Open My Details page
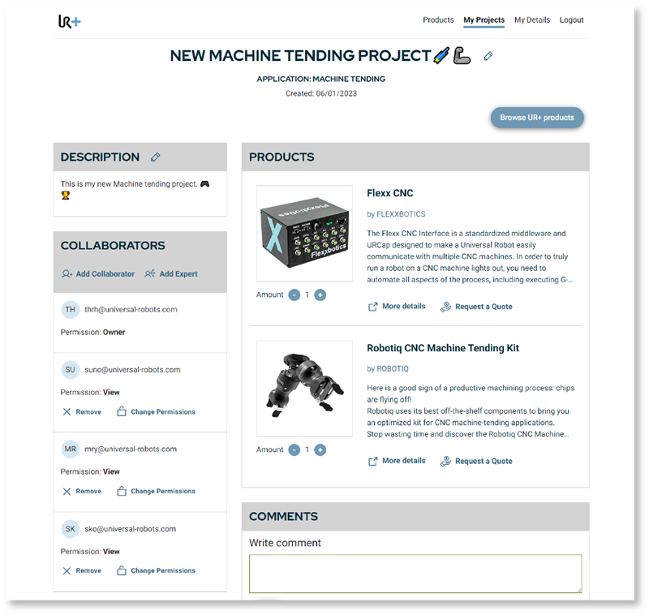The image size is (649, 615). 532,19
